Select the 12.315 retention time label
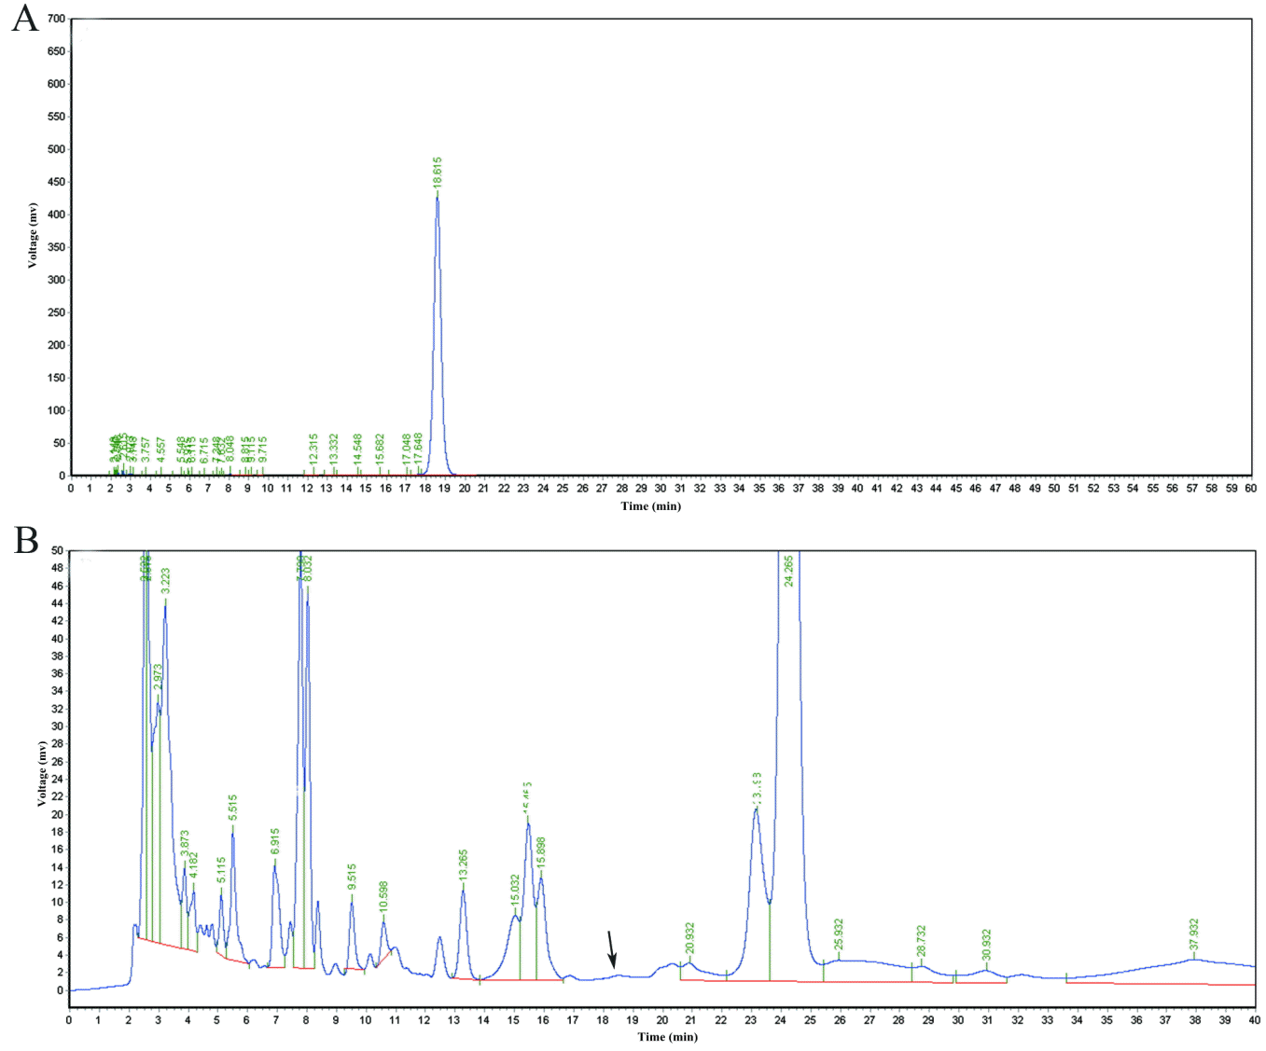This screenshot has height=1051, width=1266. [313, 449]
